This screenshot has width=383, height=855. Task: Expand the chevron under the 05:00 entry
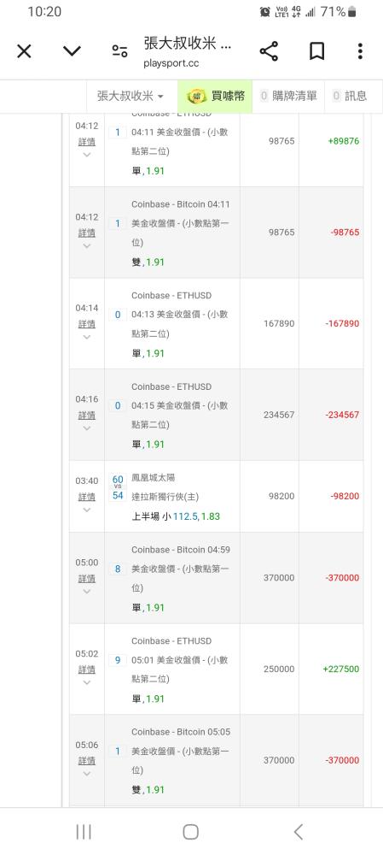[86, 591]
